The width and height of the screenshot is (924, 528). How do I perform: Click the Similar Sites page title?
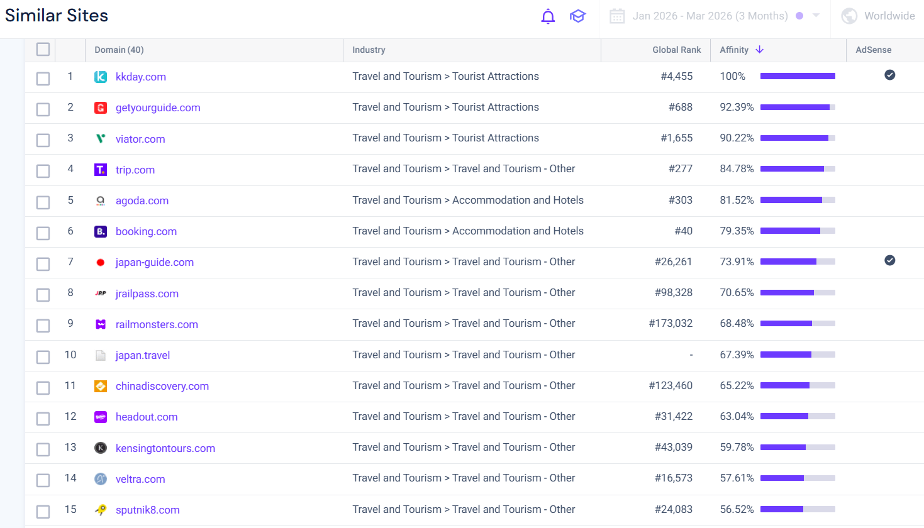coord(57,15)
